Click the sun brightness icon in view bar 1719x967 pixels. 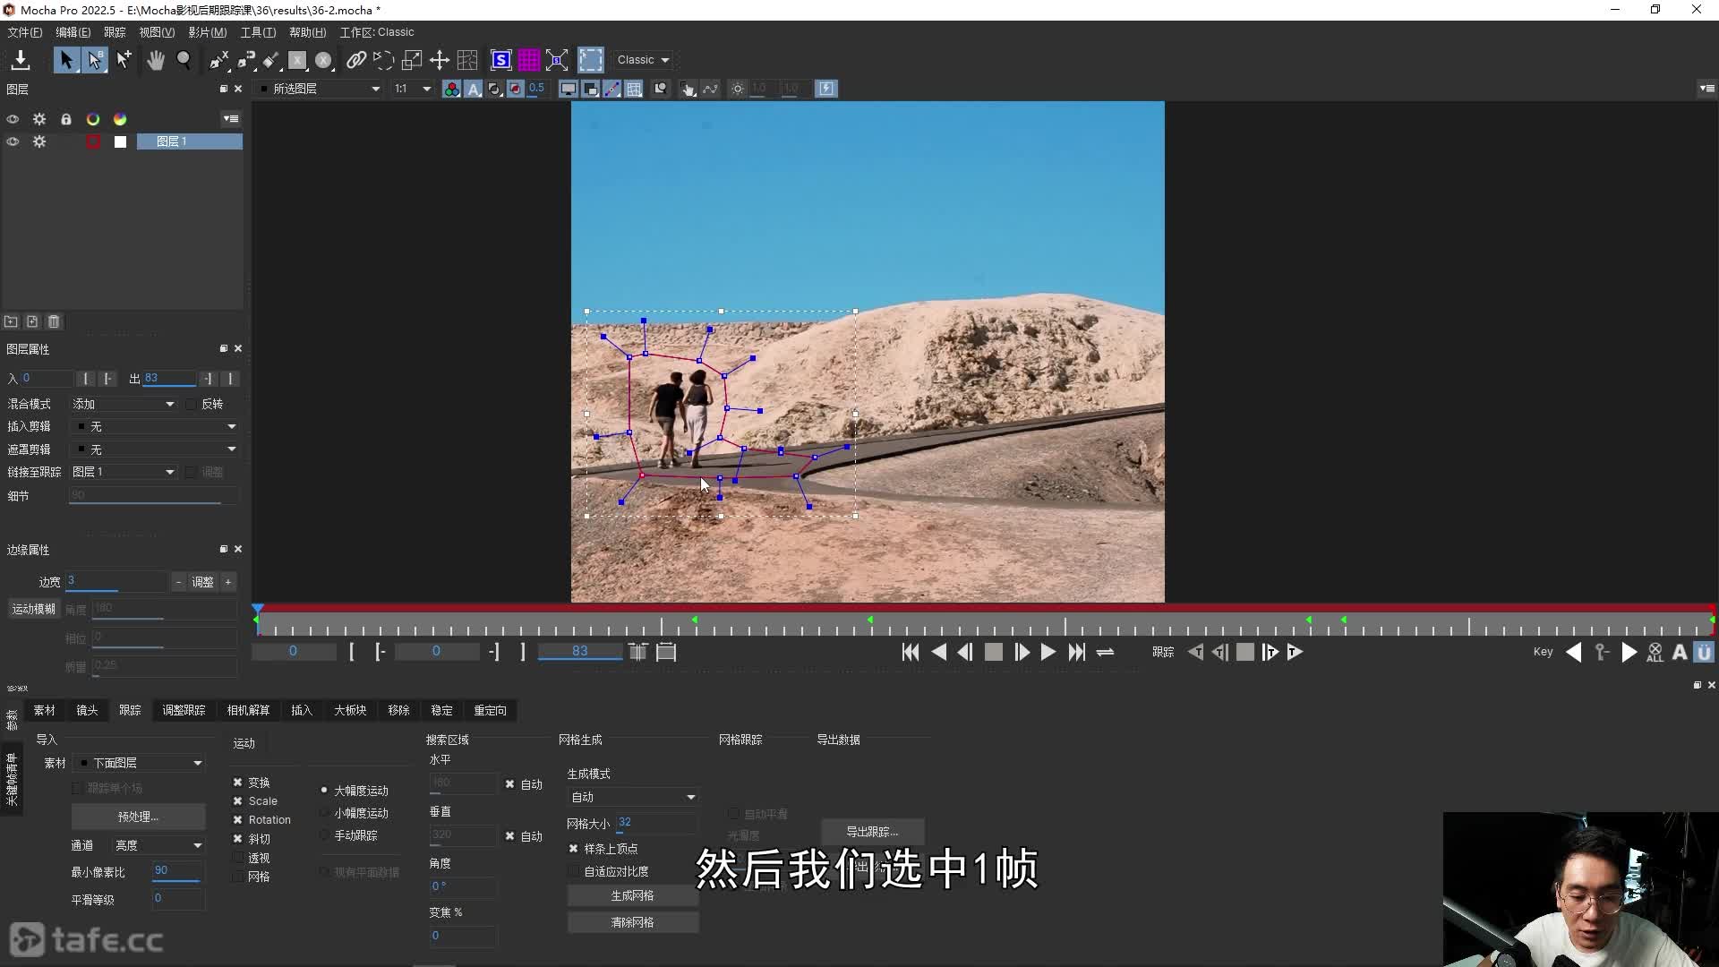tap(738, 89)
